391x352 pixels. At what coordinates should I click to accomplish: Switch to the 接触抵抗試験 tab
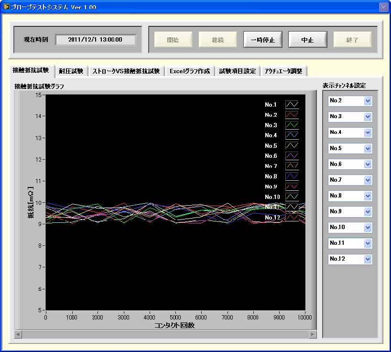pyautogui.click(x=31, y=70)
